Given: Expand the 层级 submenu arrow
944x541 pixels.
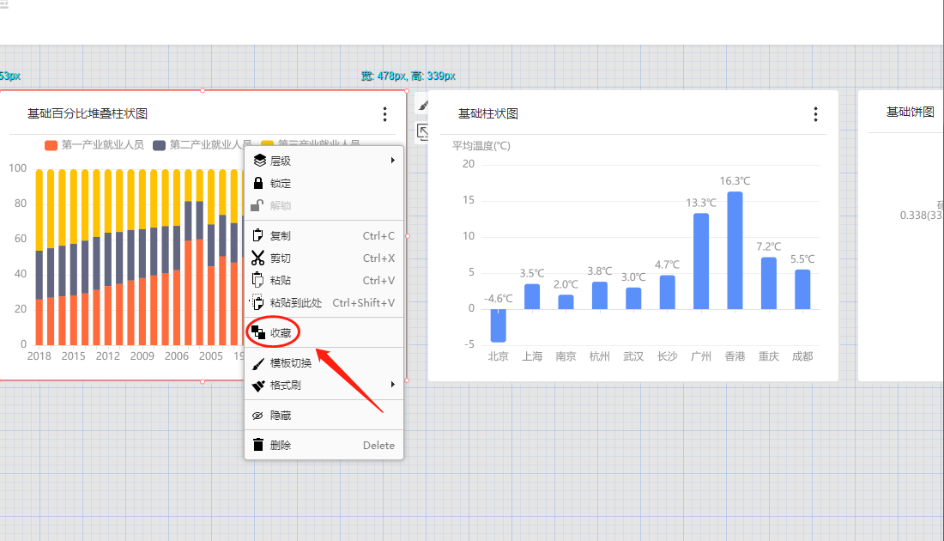Looking at the screenshot, I should 393,161.
